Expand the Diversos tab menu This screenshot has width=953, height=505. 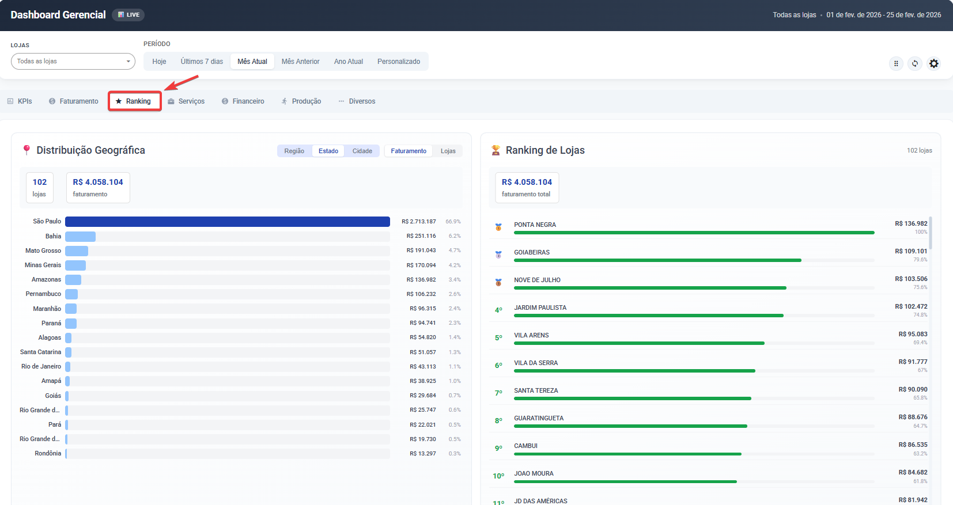click(x=357, y=101)
